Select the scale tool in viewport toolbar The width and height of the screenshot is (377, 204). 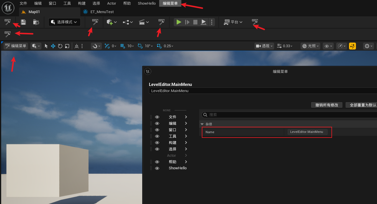point(67,46)
